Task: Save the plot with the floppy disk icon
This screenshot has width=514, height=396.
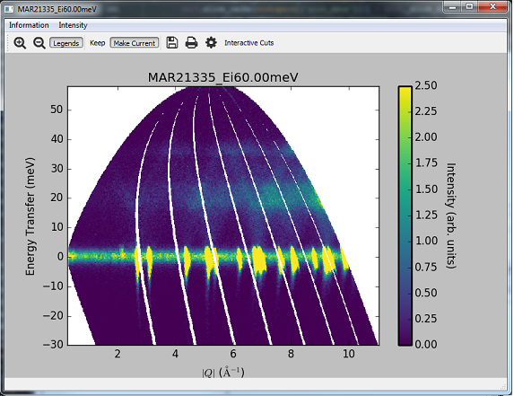Action: (x=172, y=42)
